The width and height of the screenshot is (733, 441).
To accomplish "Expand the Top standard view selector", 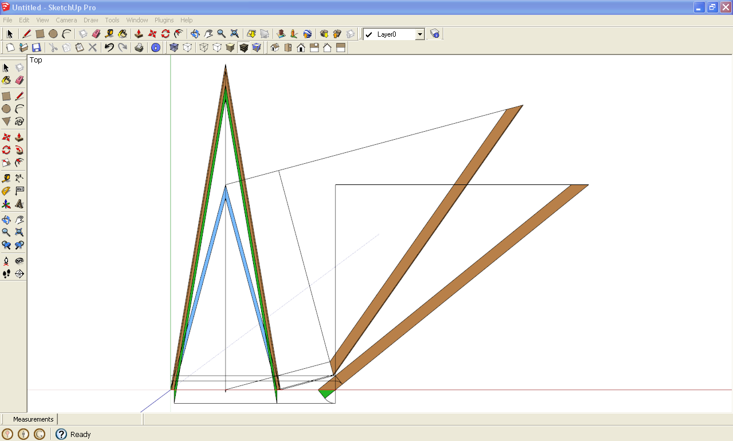I will [36, 60].
